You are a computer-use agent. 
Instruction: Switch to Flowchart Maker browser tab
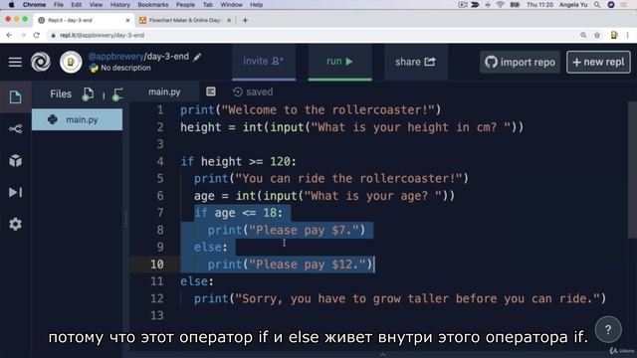point(184,20)
